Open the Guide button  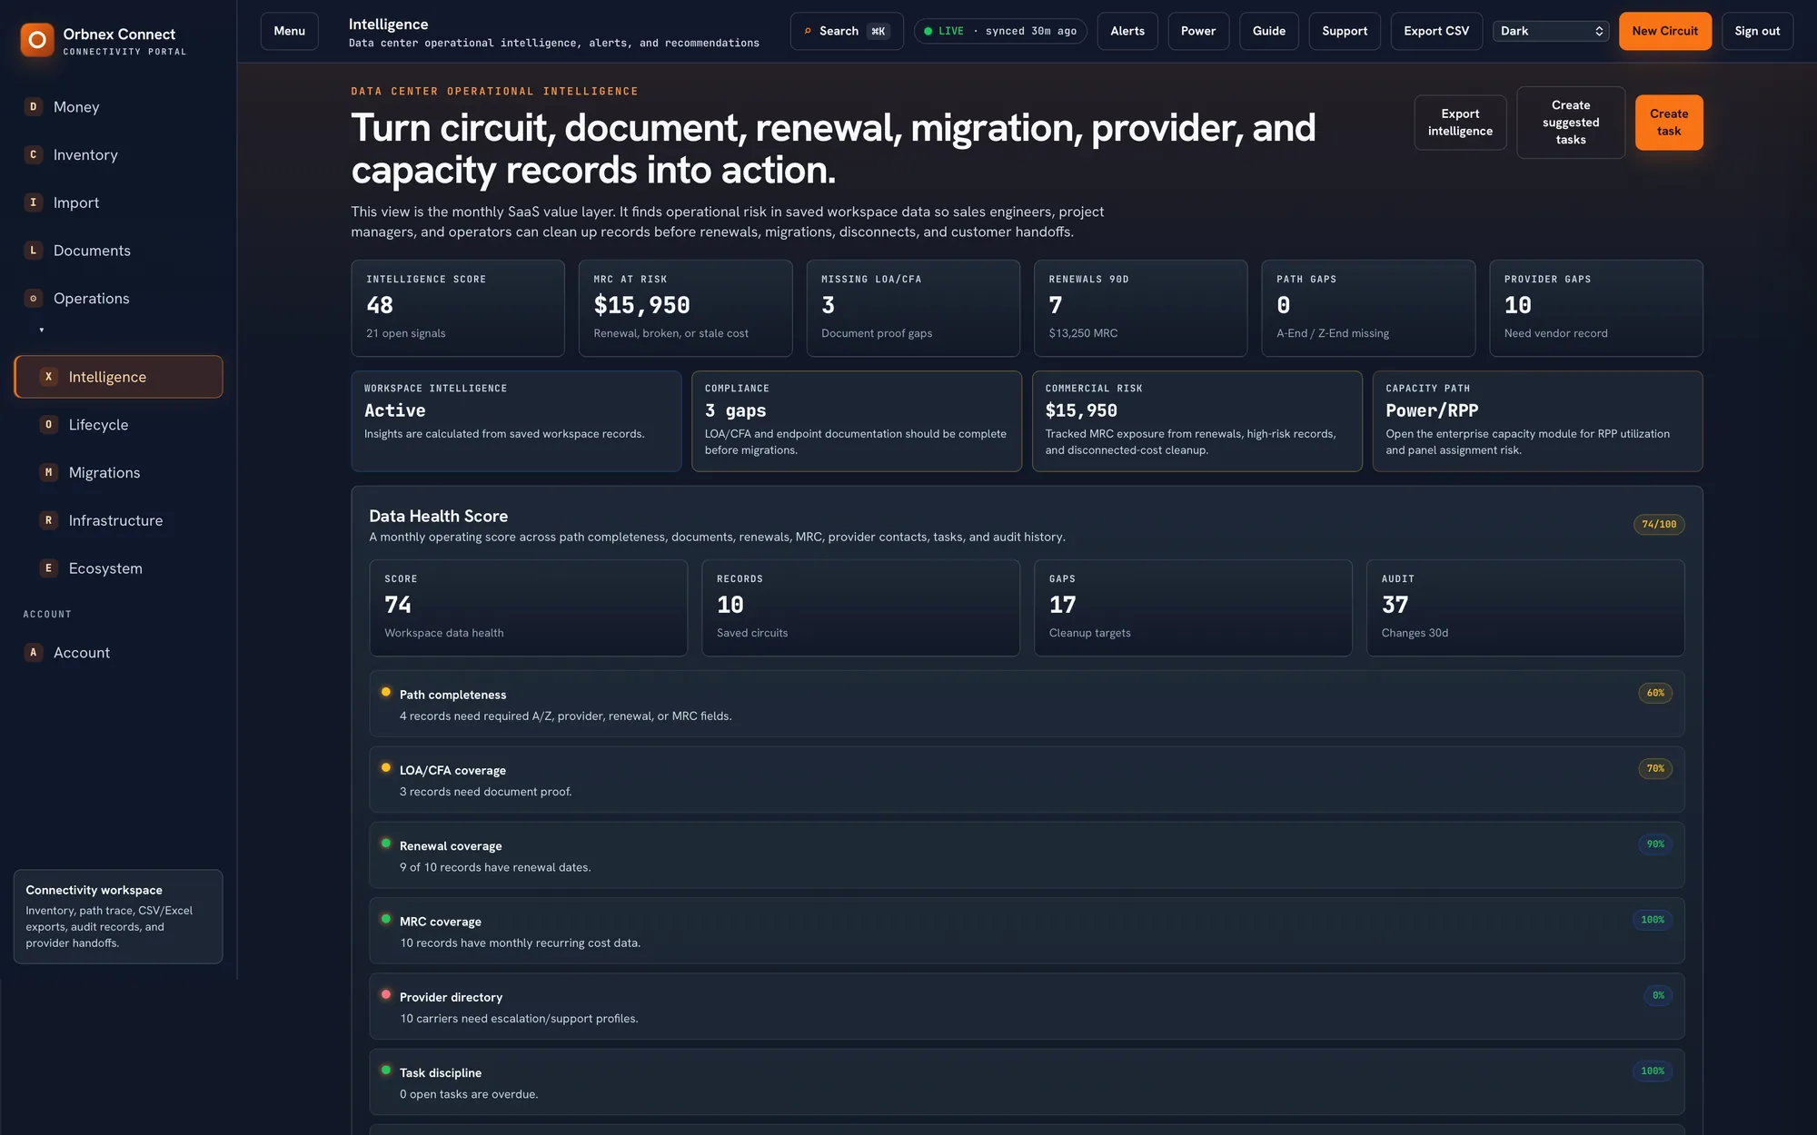[1269, 31]
